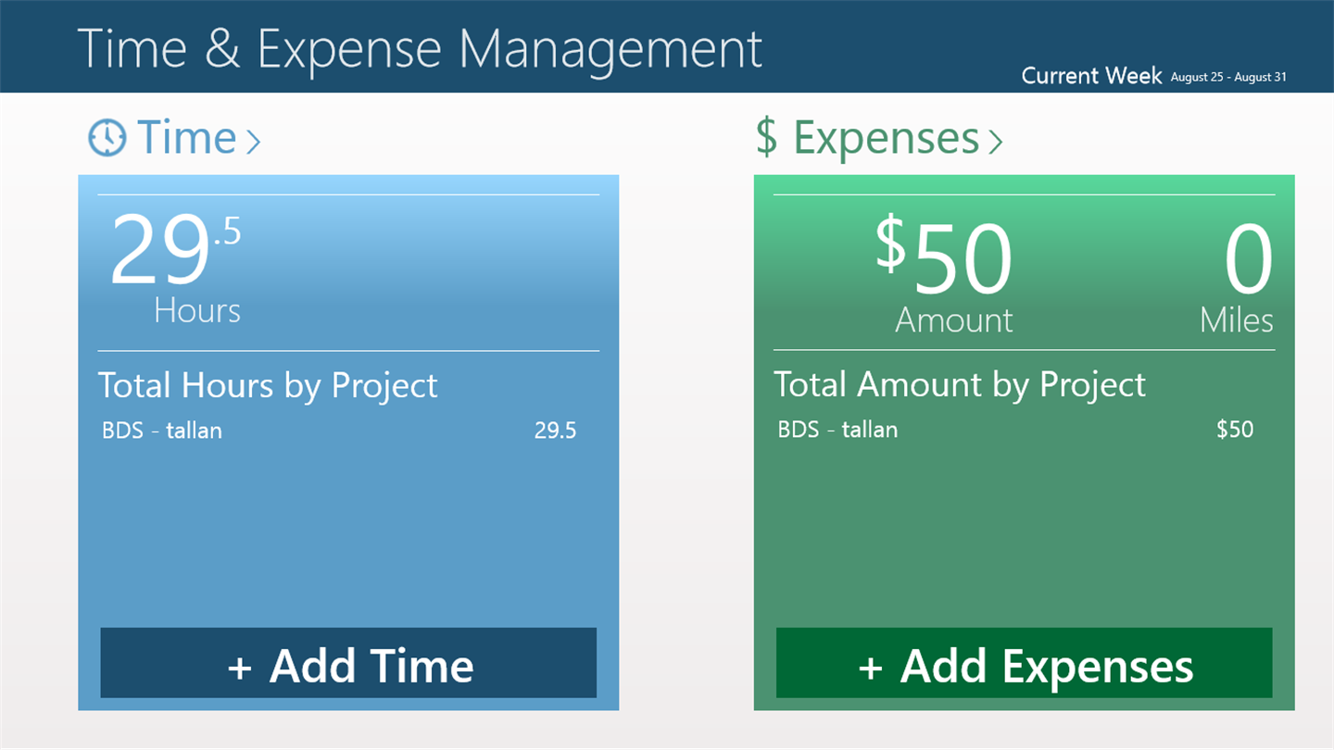This screenshot has height=750, width=1334.
Task: Click the plus icon on Add Time
Action: coord(240,667)
